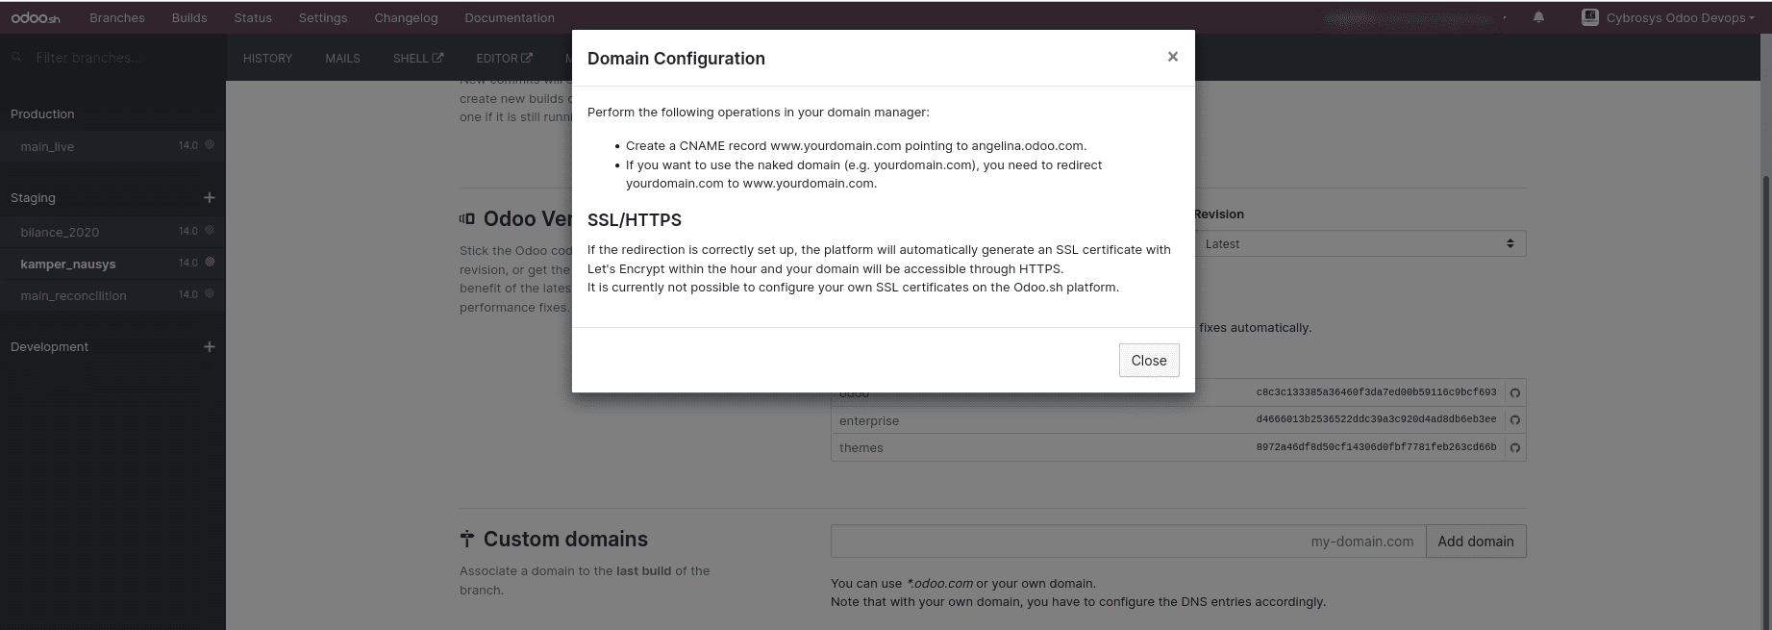The image size is (1772, 630).
Task: Click the SSL/HTTPS heading in dialog
Action: coord(634,220)
